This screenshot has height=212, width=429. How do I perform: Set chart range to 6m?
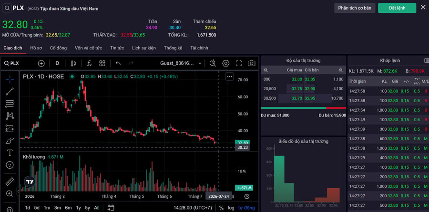pyautogui.click(x=68, y=208)
